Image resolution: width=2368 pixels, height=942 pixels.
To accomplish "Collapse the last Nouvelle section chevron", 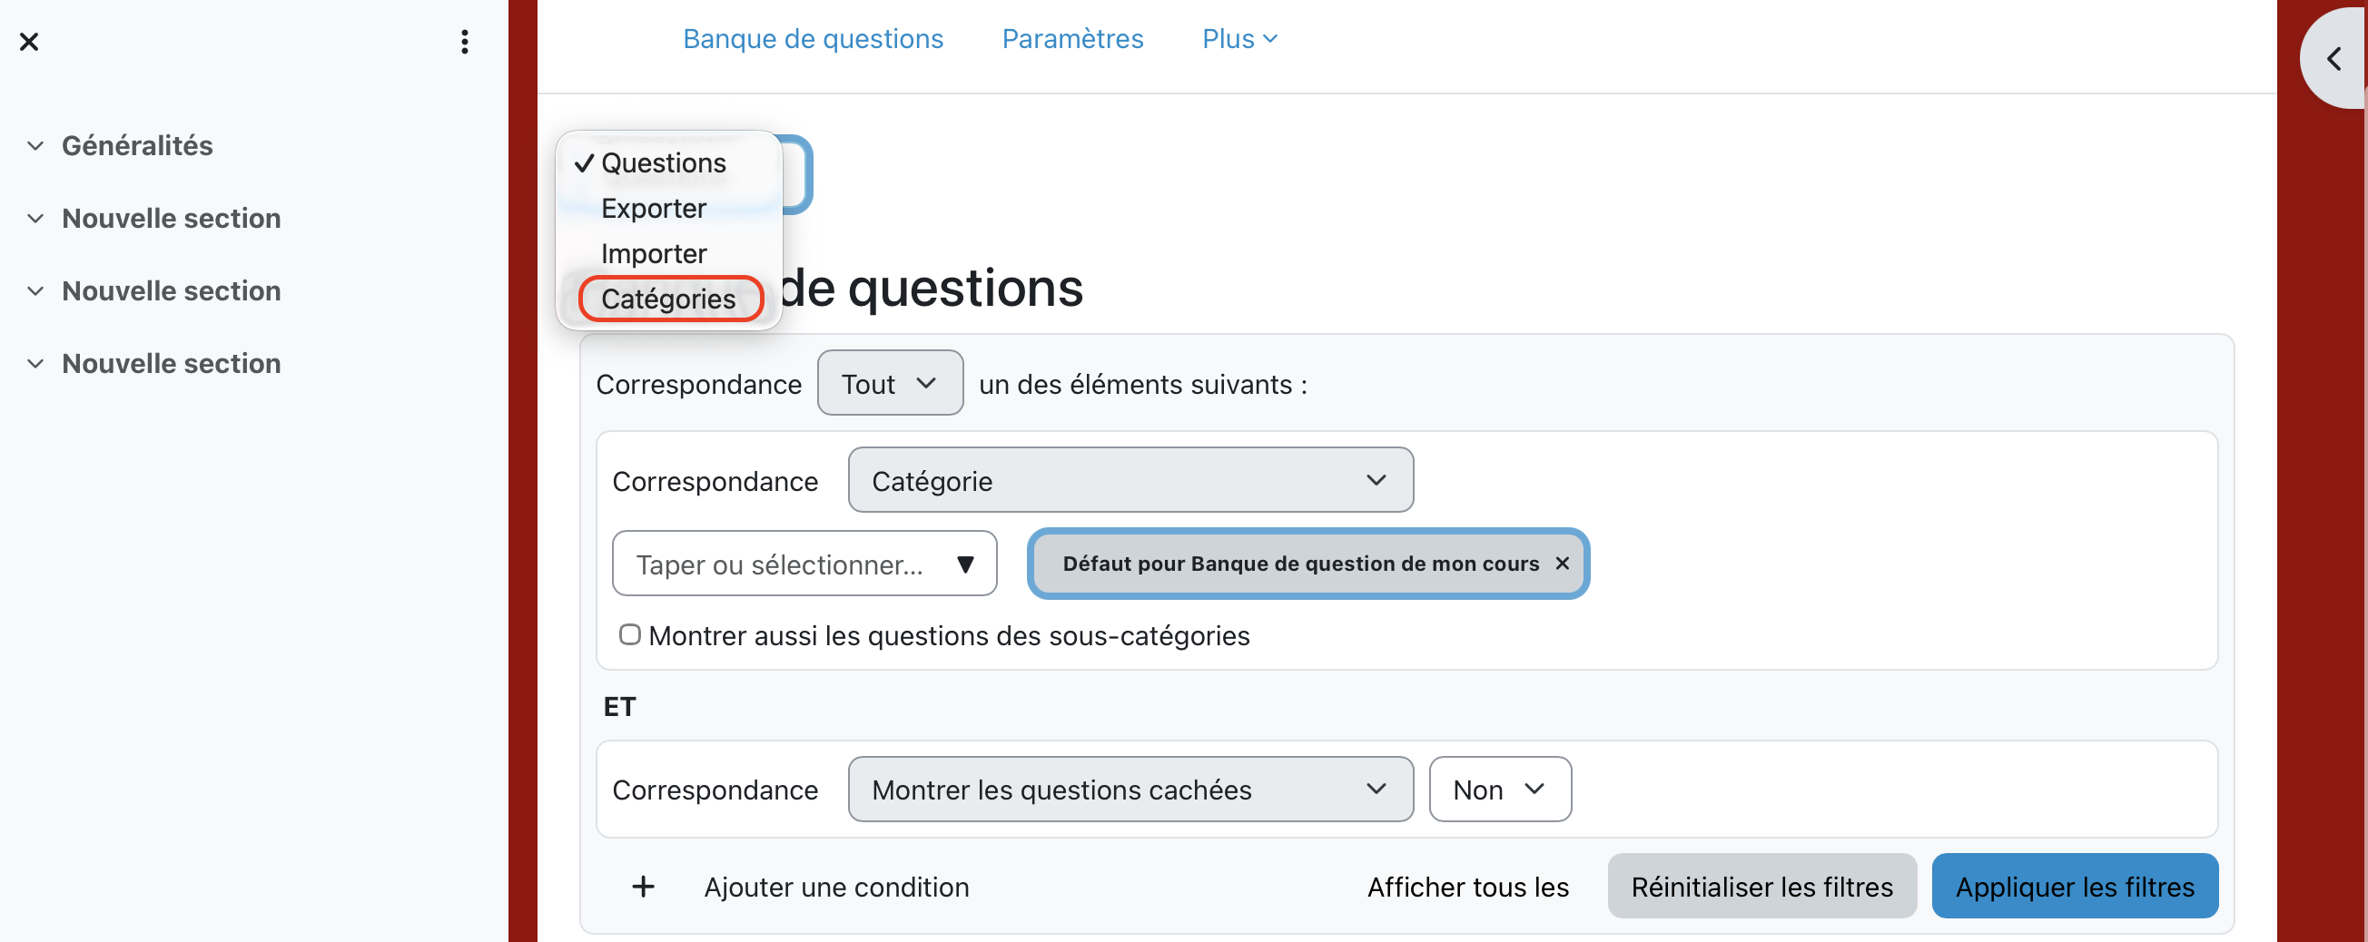I will tap(35, 364).
